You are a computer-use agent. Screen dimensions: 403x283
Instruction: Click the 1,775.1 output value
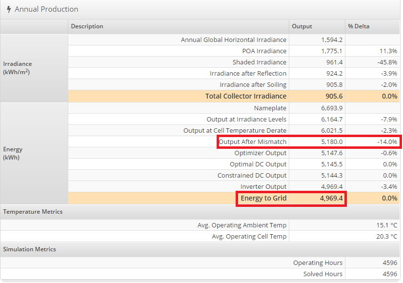[332, 51]
